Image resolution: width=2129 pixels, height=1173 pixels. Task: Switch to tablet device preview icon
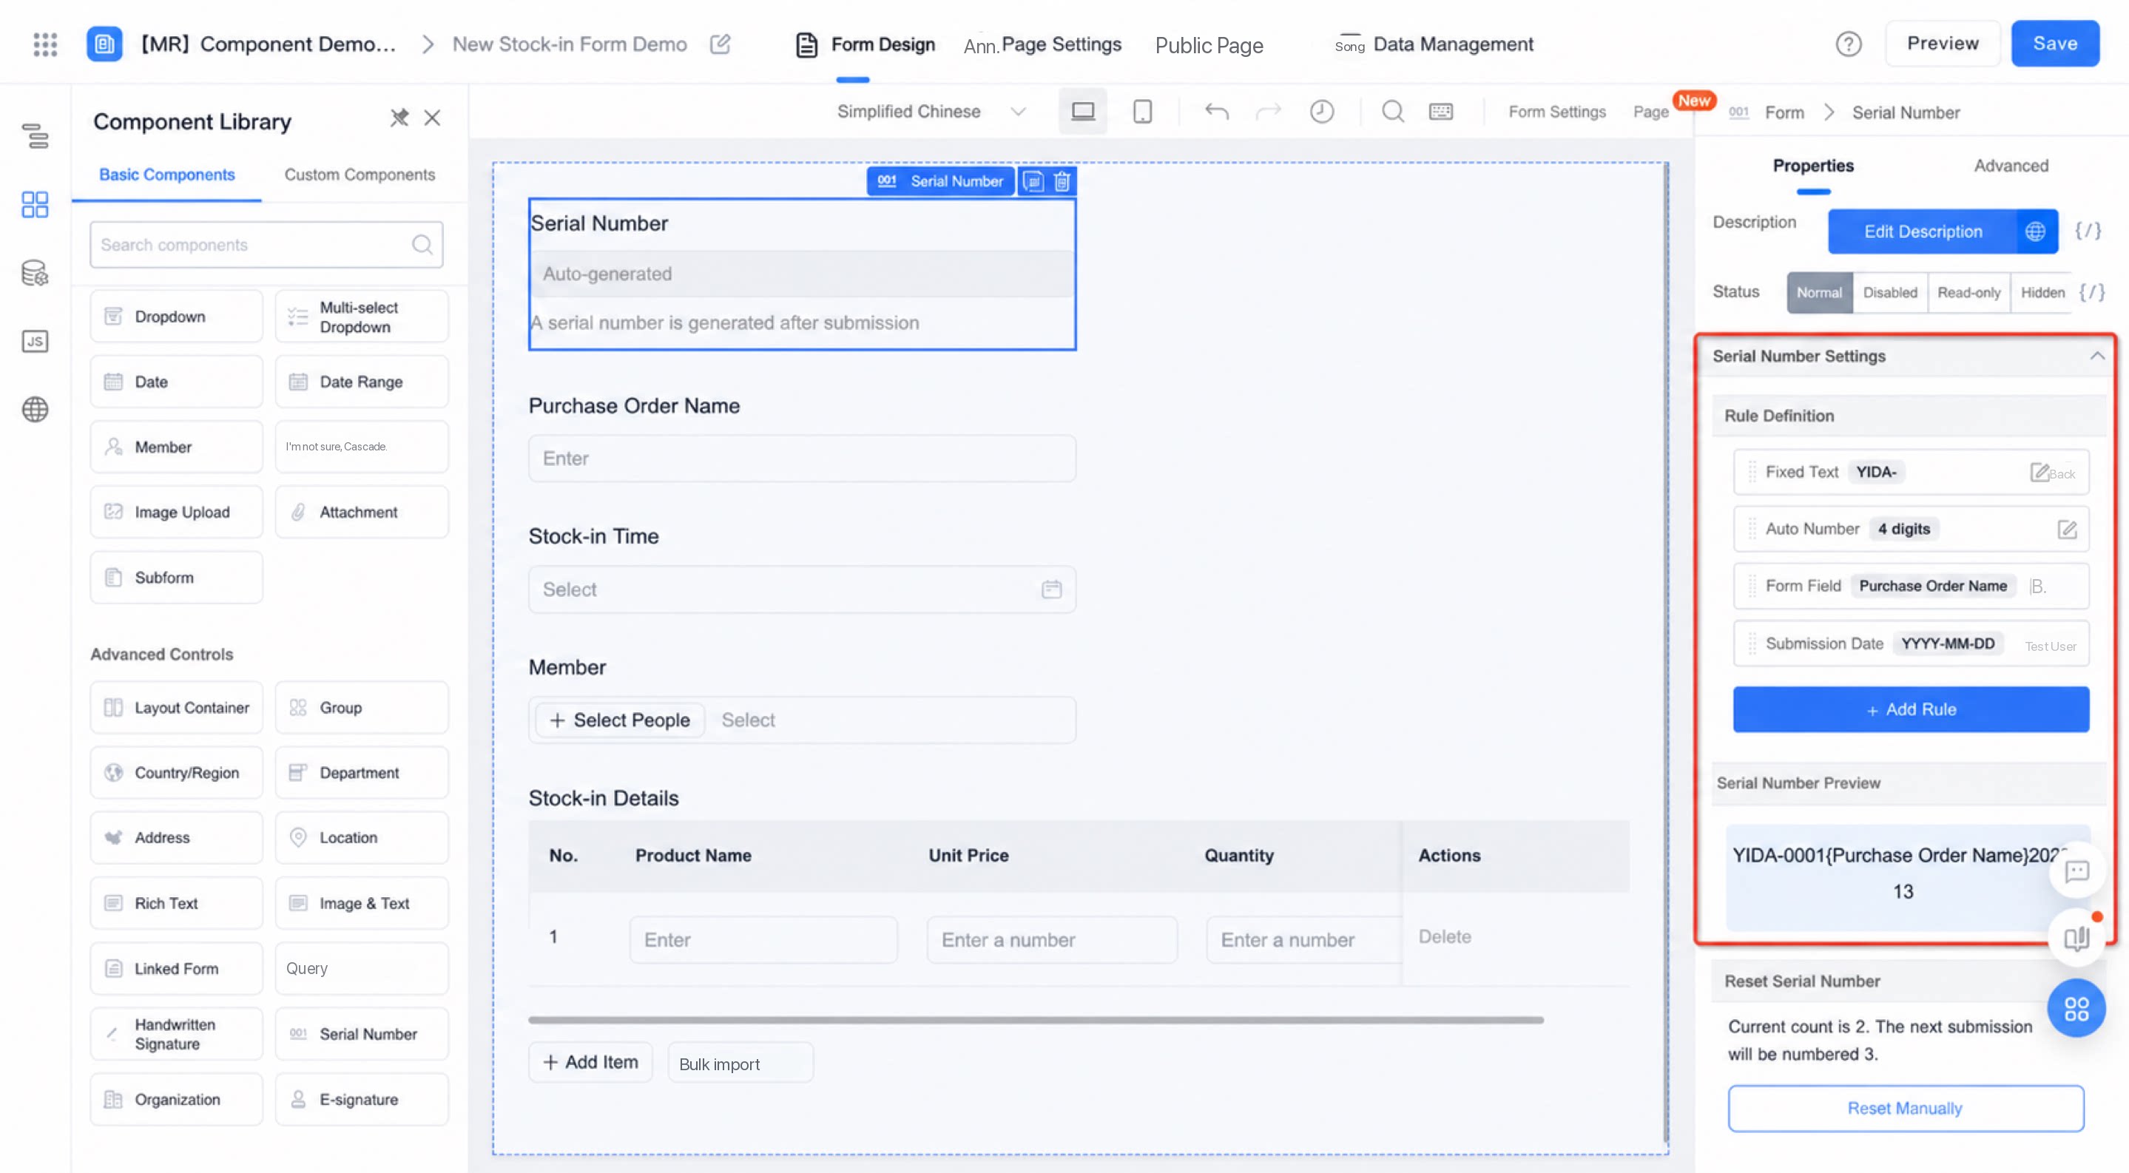point(1142,112)
